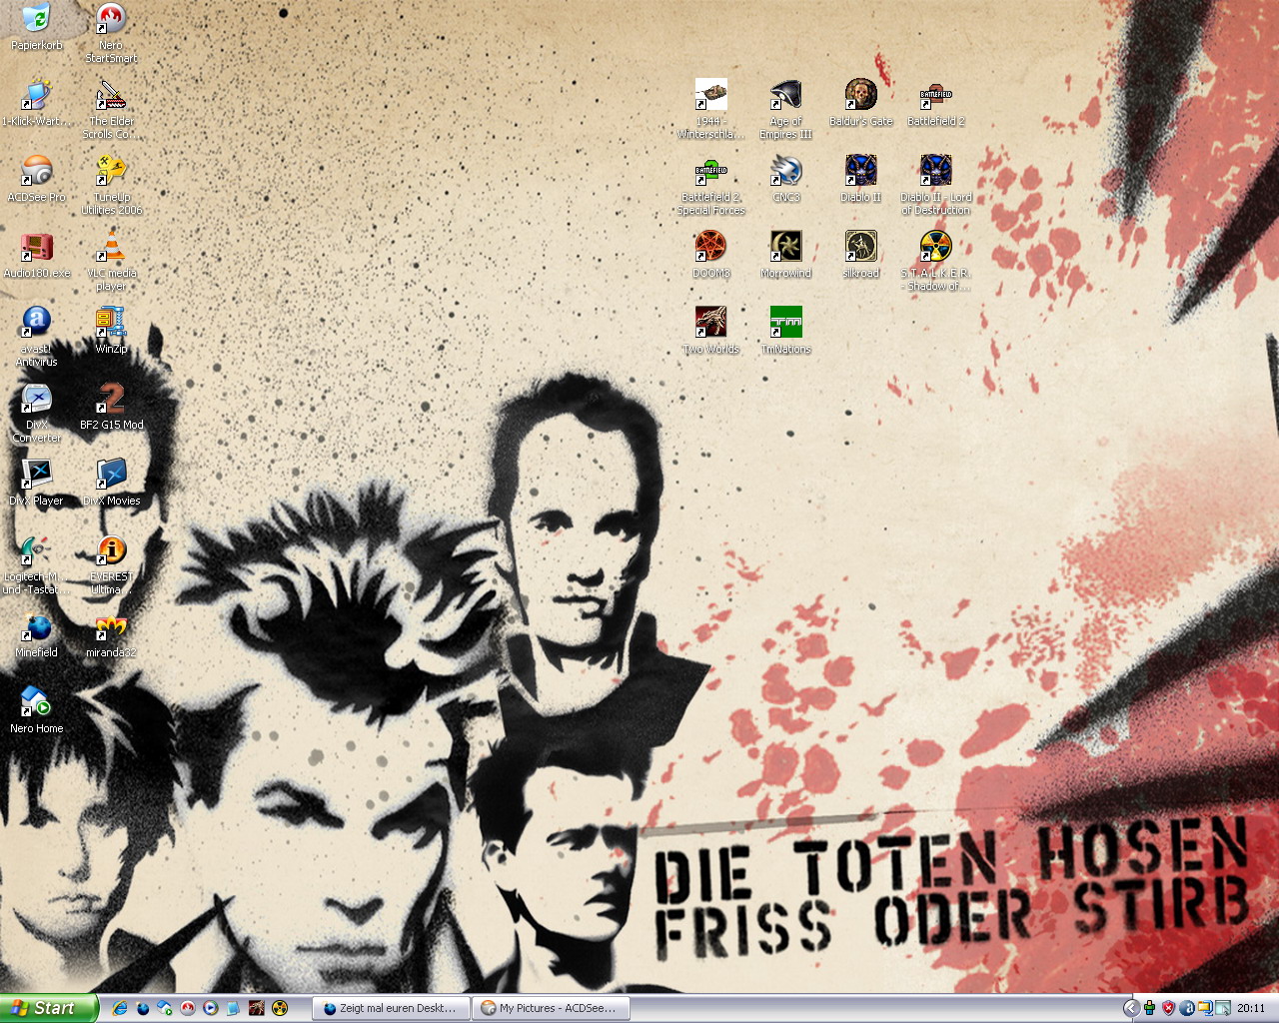The width and height of the screenshot is (1279, 1023).
Task: Select The Elder Scrolls Construction Set shortcut
Action: pos(111,109)
